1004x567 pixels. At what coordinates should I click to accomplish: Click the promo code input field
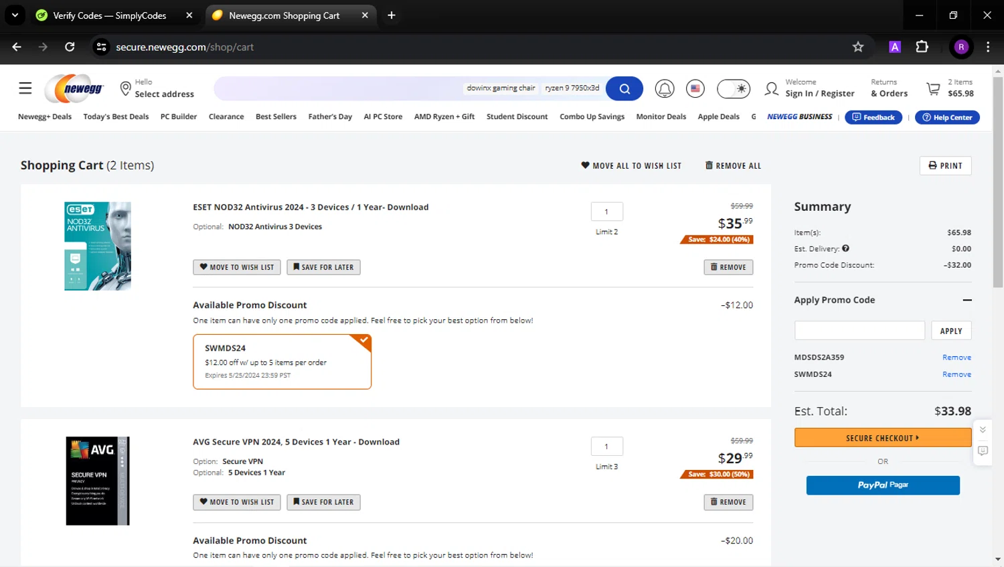click(859, 331)
